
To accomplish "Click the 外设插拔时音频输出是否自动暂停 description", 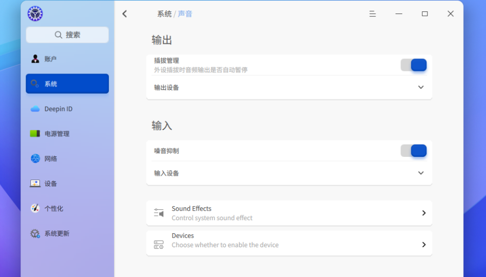I will tap(201, 70).
